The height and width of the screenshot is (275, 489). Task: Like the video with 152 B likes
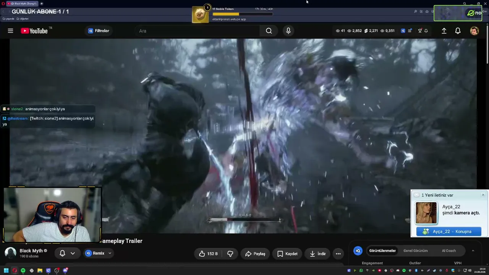(x=208, y=254)
